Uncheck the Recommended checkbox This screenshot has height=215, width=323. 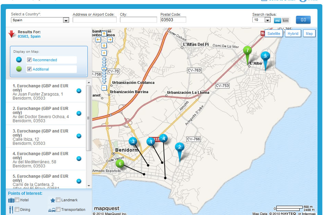29,60
